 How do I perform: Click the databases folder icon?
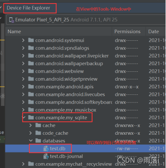[38, 141]
